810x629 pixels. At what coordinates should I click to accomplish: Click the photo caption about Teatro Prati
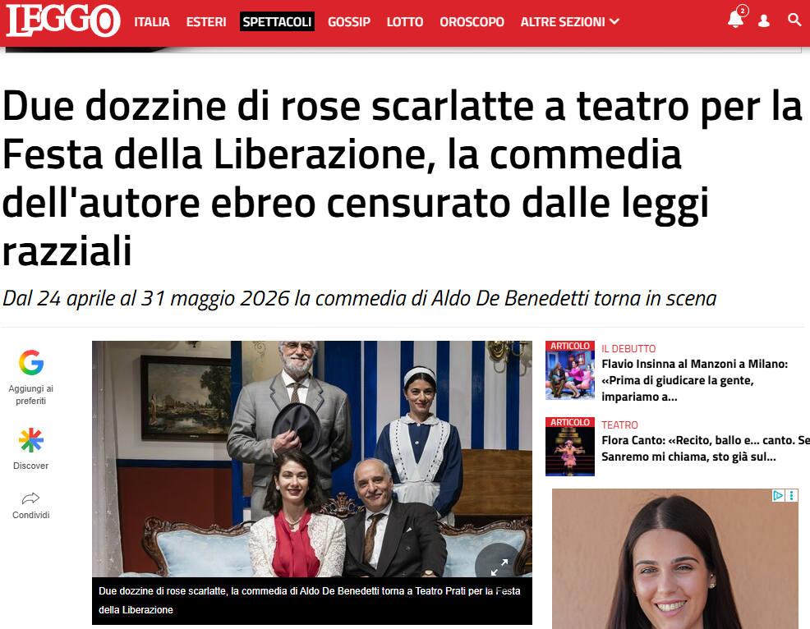(x=310, y=600)
